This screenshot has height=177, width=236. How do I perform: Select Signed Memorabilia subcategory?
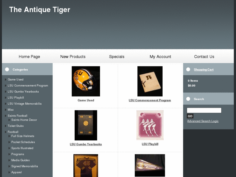coord(25,166)
